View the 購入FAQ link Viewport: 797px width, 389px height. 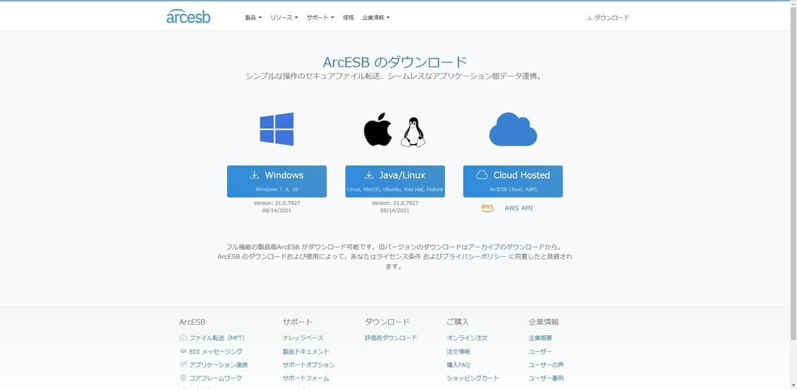pyautogui.click(x=458, y=364)
